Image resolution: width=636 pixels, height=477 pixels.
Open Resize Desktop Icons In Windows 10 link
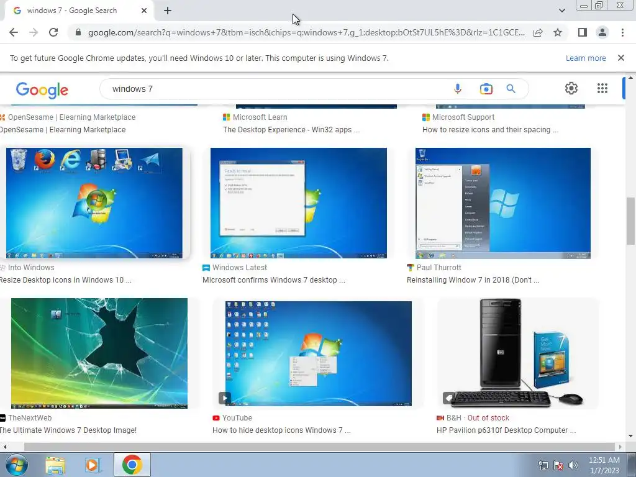tap(66, 280)
